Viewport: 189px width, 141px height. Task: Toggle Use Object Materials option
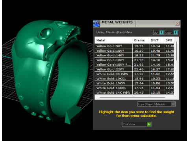(x=156, y=104)
